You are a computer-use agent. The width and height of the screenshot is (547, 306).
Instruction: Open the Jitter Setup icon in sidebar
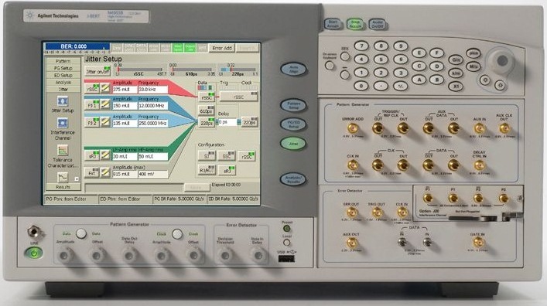63,101
